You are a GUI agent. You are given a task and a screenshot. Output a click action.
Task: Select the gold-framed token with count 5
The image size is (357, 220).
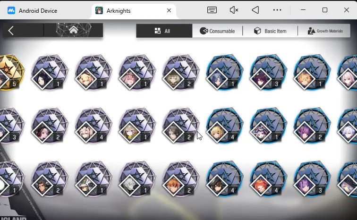(x=10, y=72)
